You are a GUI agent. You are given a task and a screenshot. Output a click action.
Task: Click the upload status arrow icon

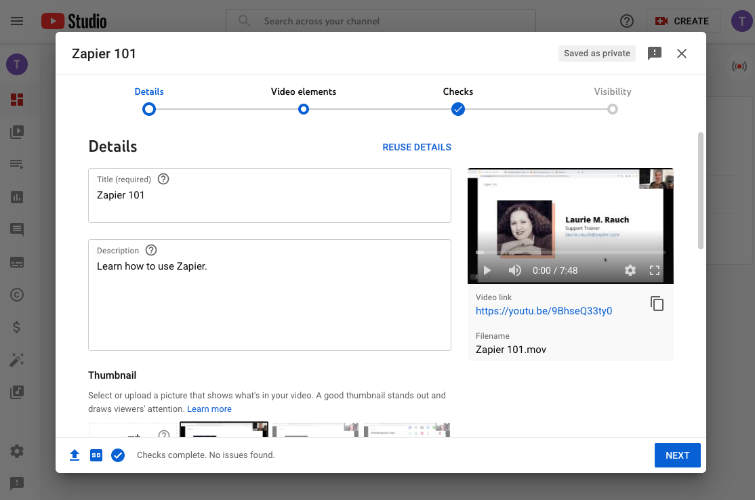pos(74,455)
